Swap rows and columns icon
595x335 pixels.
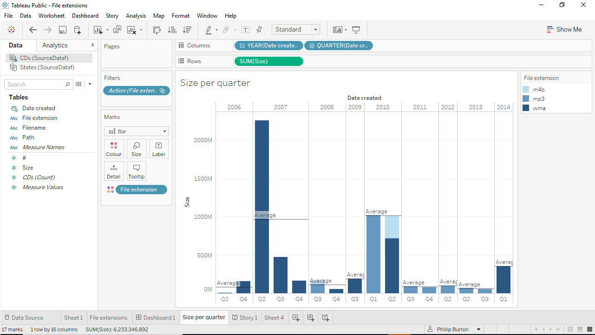pos(157,30)
